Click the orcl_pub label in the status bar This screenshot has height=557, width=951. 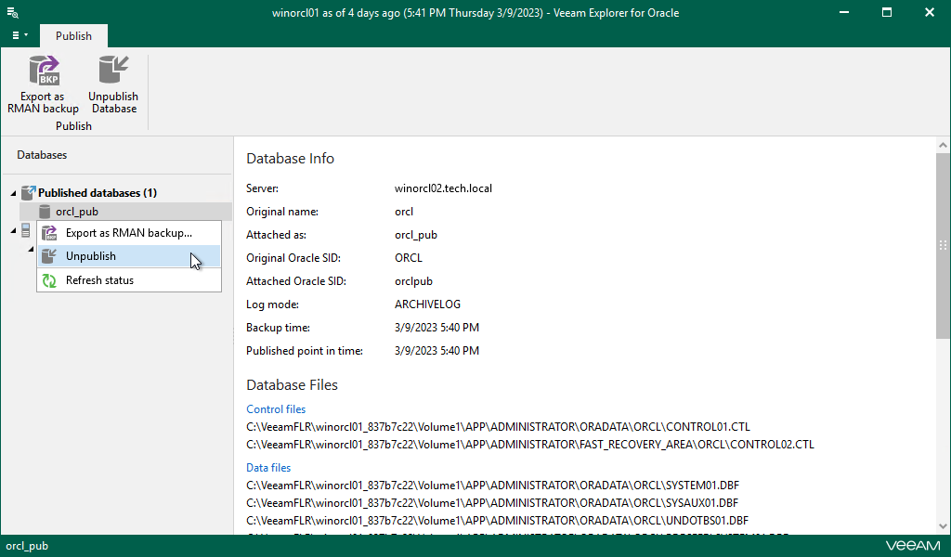coord(27,546)
